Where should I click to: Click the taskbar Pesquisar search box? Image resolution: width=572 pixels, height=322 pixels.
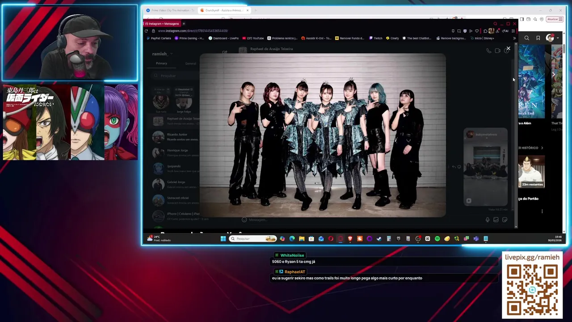253,239
